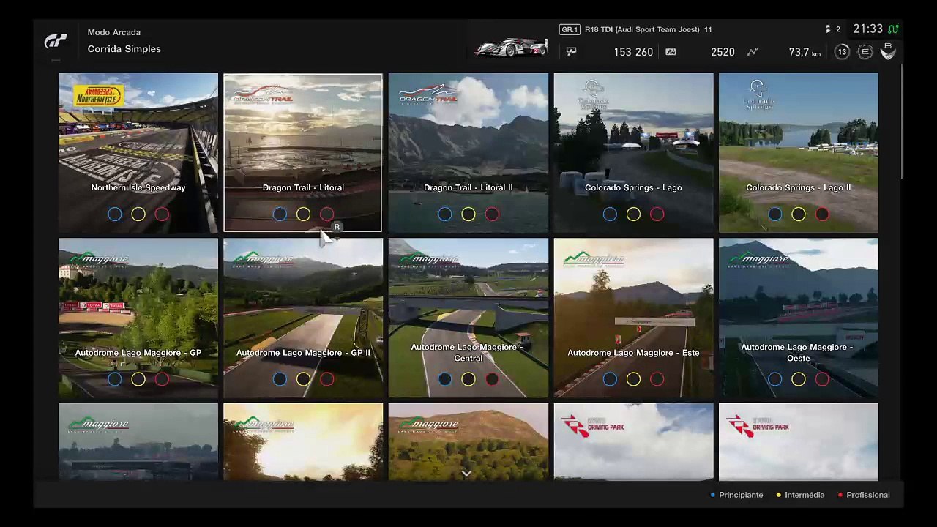Choose intermediate yellow circle on Northern Isle Speedway
This screenshot has width=937, height=527.
coord(138,214)
